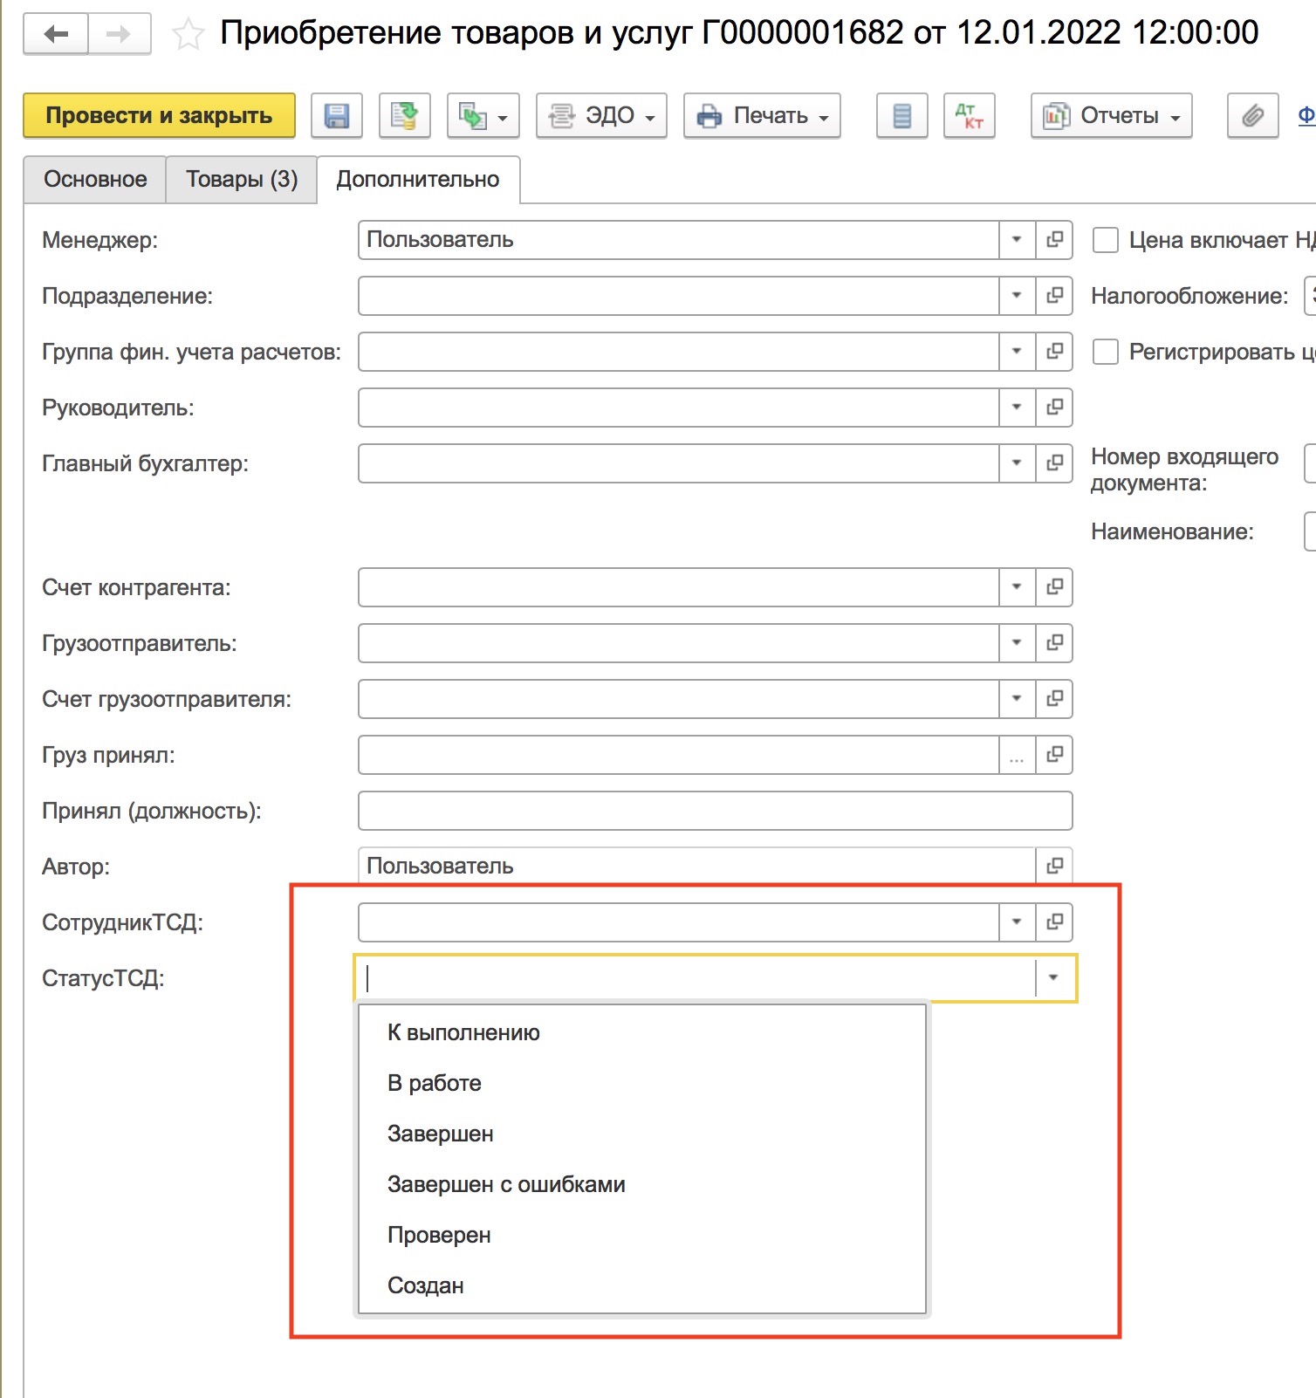Collapse the СтатусТСД dropdown arrow
The image size is (1316, 1398).
pos(1054,978)
